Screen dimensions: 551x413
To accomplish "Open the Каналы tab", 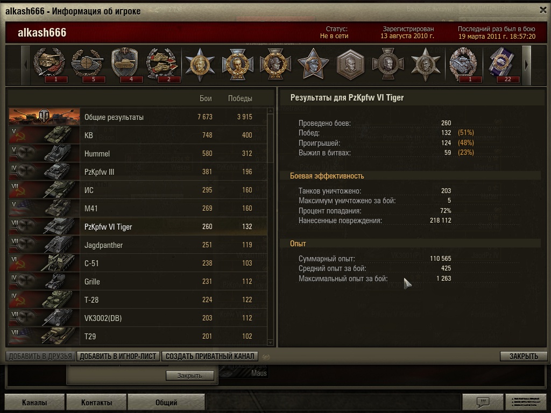I will pyautogui.click(x=34, y=402).
